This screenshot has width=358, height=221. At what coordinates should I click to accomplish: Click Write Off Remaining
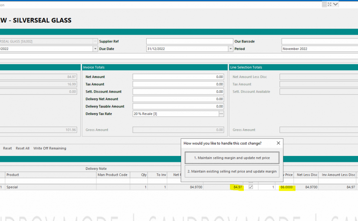[50, 148]
